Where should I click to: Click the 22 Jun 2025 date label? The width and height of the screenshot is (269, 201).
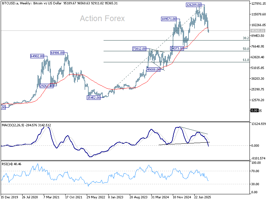(203, 197)
